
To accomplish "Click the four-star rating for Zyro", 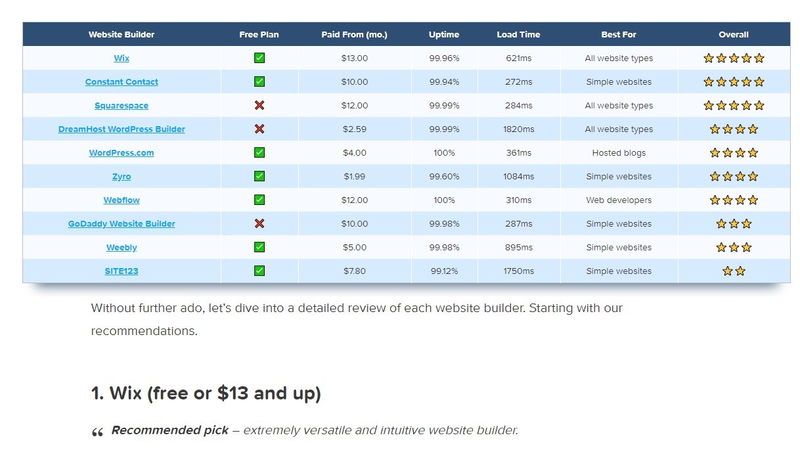I will click(734, 176).
